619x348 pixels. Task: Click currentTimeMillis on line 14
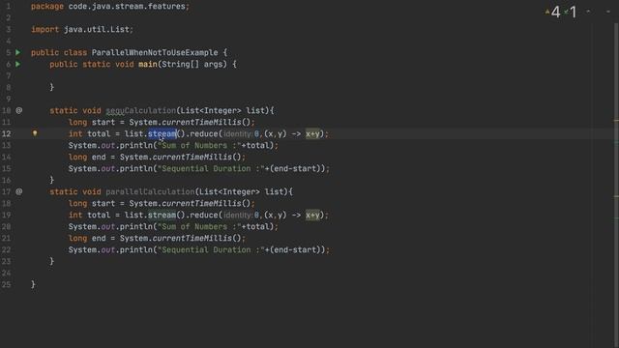(192, 157)
